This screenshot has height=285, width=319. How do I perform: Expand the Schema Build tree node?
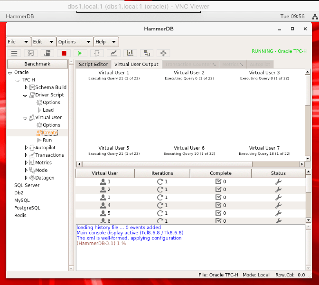[26, 87]
